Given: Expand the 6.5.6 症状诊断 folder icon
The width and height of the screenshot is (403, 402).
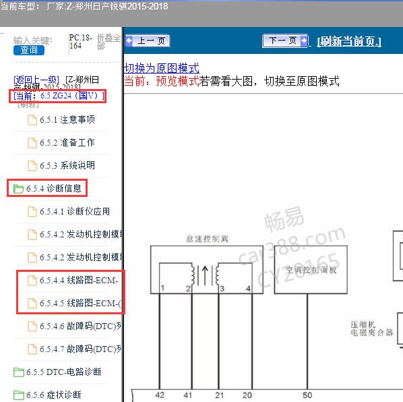Looking at the screenshot, I should click(x=18, y=395).
